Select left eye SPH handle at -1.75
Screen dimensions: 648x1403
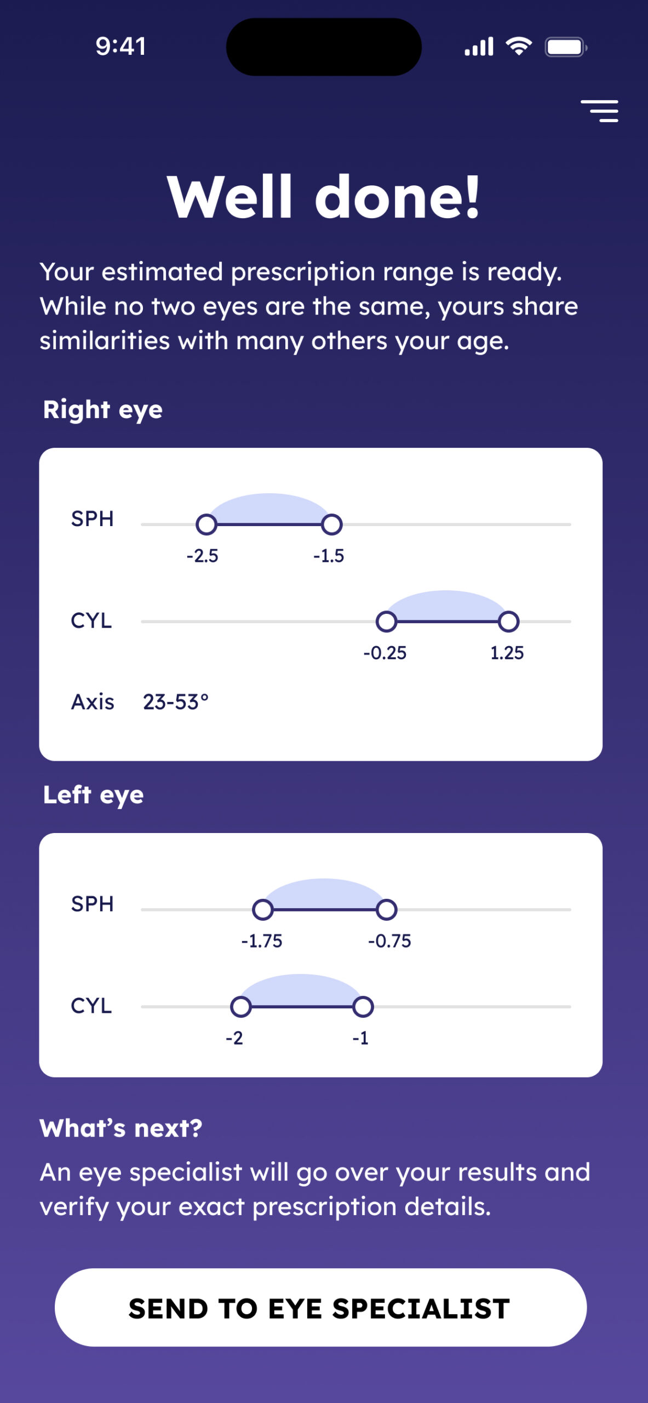pyautogui.click(x=263, y=910)
